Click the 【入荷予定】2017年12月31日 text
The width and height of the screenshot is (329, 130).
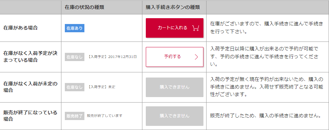click(112, 57)
